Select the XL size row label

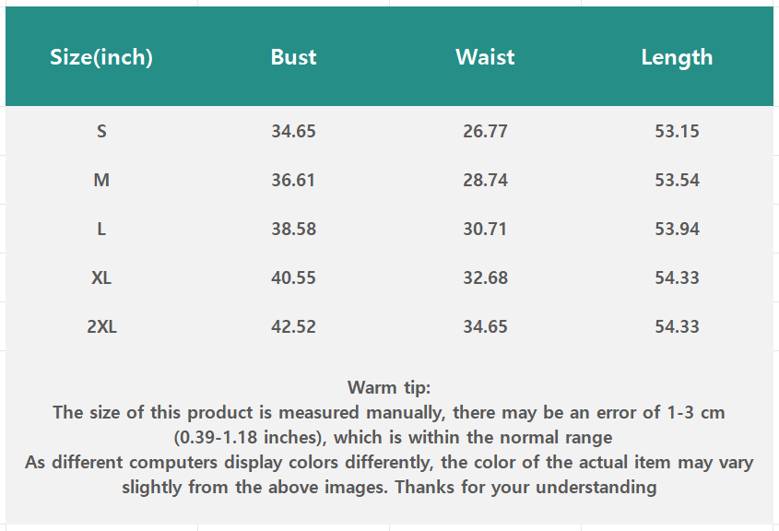coord(101,277)
